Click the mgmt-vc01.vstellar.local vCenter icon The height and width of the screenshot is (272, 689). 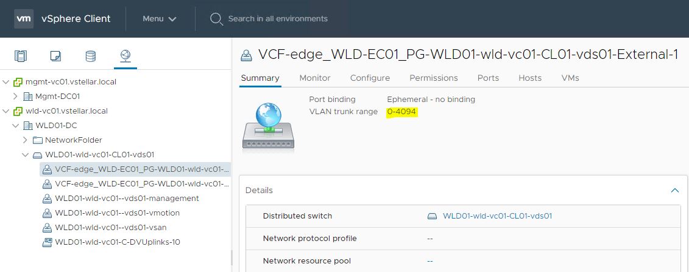click(18, 81)
